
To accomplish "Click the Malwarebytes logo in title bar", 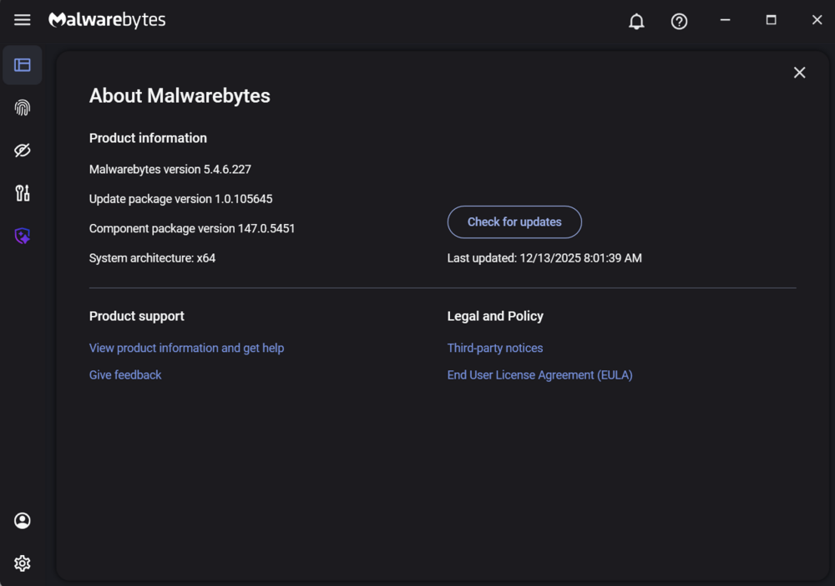I will point(107,20).
